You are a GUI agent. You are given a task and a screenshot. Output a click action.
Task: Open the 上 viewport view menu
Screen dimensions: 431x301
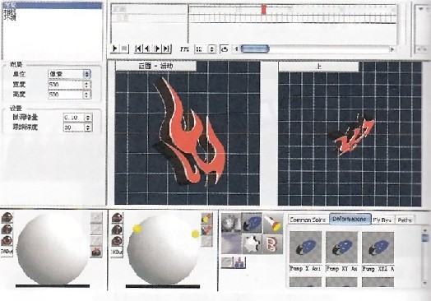pyautogui.click(x=318, y=67)
